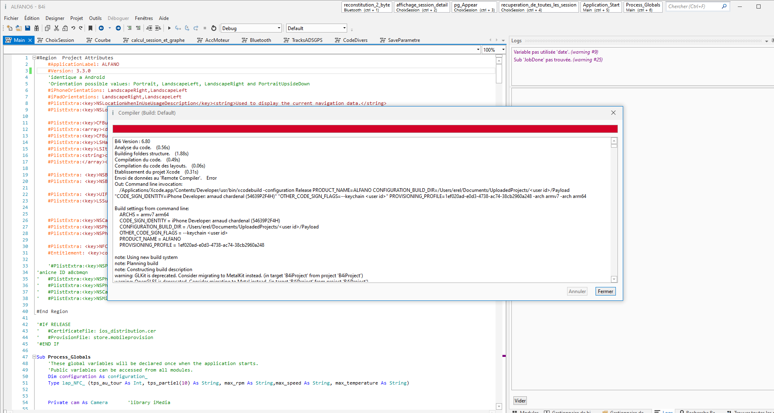Open the Édition menu
This screenshot has height=413, width=774.
coord(32,18)
